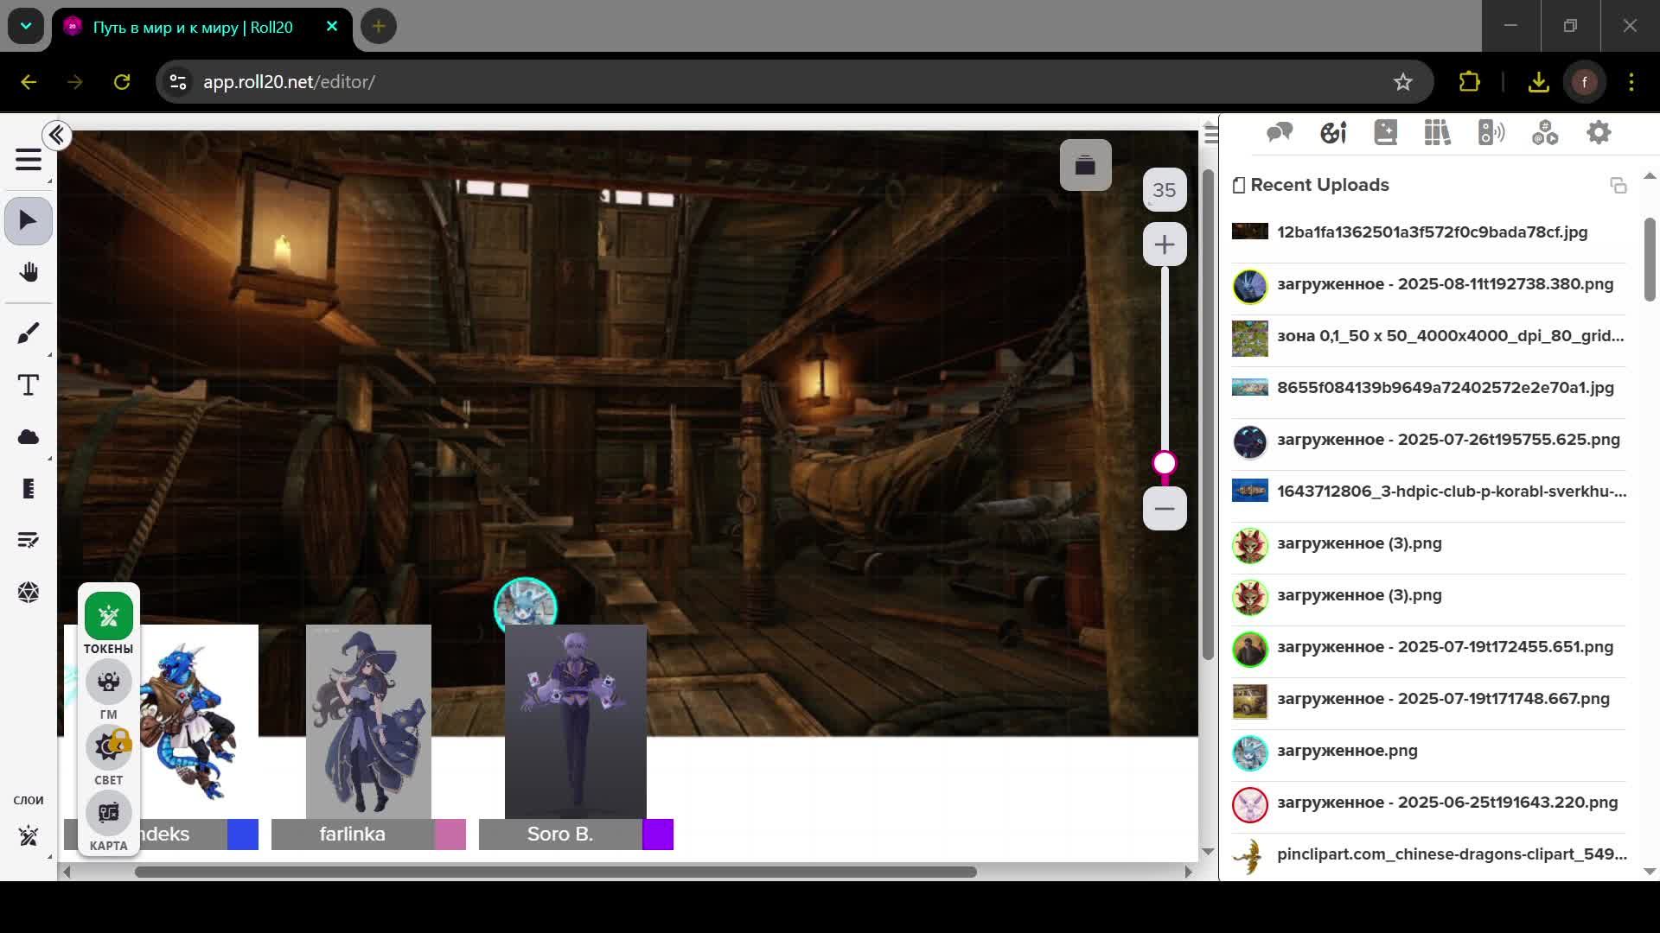Click farlinka's pink color swatch
The image size is (1660, 933).
pos(450,835)
